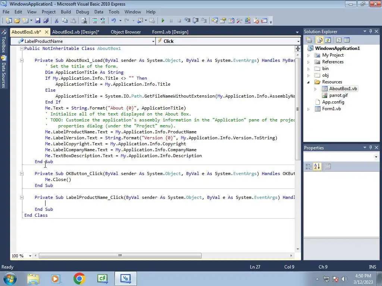Open the Toolbox hammer-and-wrench icon
Image resolution: width=382 pixels, height=286 pixels.
[239, 21]
